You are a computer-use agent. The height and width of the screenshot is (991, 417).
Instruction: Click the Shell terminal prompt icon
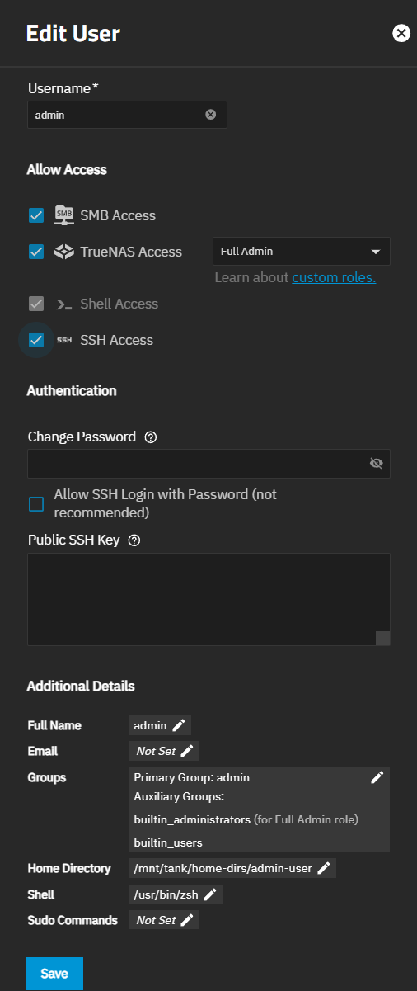(x=64, y=304)
